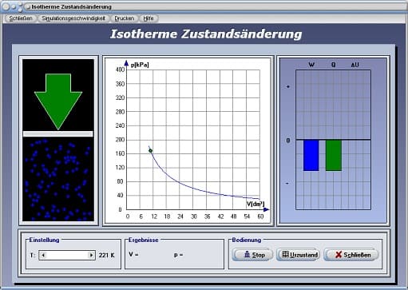Click the Schließen button with red X
Image resolution: width=408 pixels, height=290 pixels.
click(x=351, y=255)
